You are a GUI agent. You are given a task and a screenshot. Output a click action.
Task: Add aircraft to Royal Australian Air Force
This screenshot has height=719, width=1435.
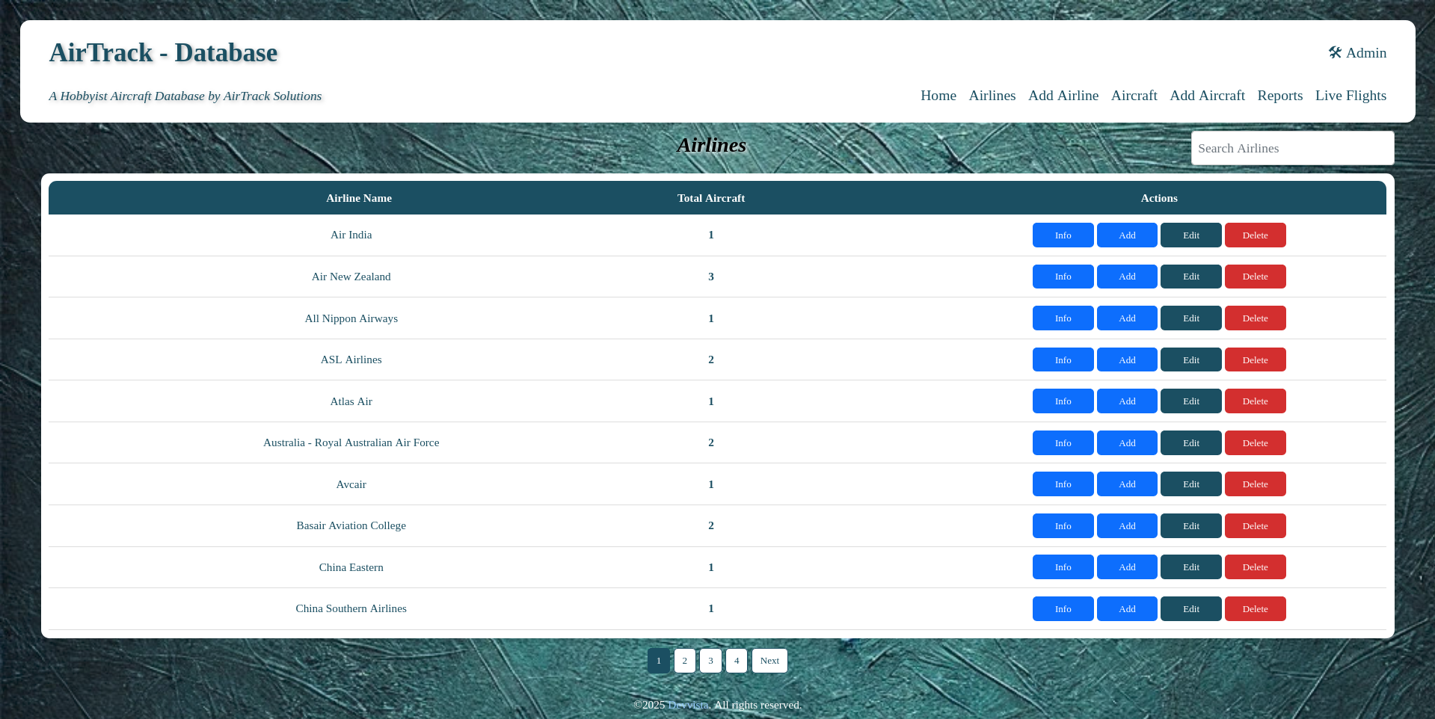1127,442
